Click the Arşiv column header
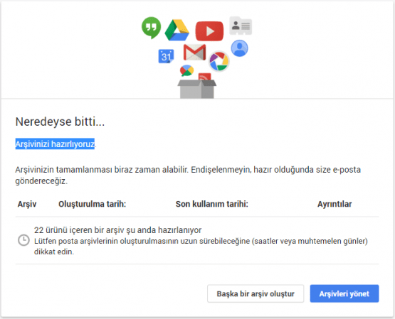Screen dimensions: 395x319 [27, 204]
